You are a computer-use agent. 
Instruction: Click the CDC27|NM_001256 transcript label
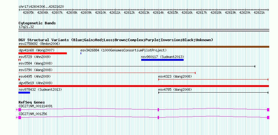coord(33,114)
